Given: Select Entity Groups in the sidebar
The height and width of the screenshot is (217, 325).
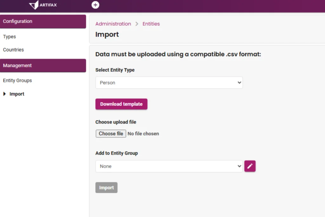Looking at the screenshot, I should coord(17,80).
